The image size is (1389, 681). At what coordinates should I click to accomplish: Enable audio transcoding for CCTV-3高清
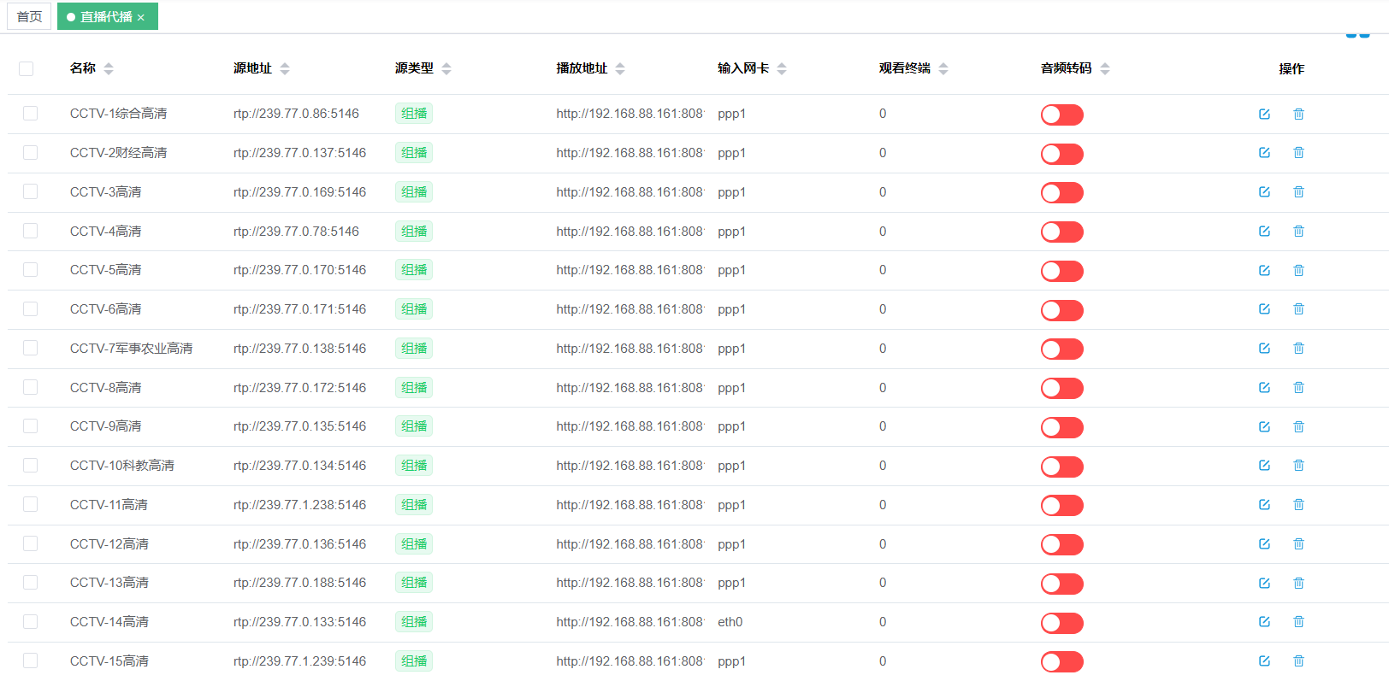[x=1061, y=193]
